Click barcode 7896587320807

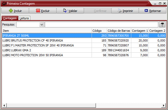coord(119,45)
